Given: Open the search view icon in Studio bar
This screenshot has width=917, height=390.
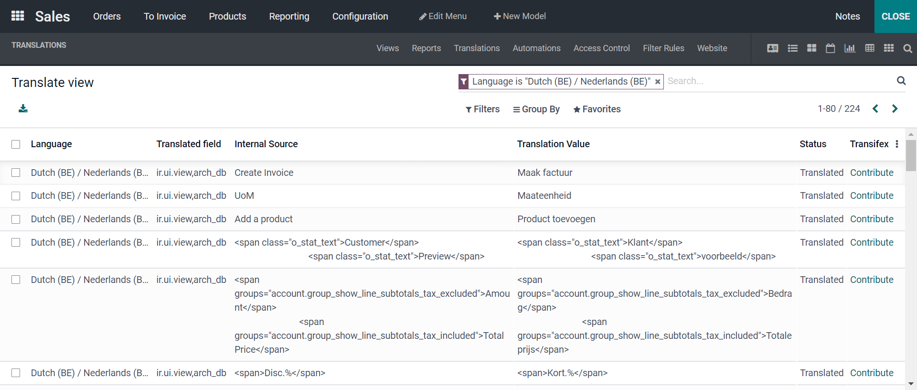Looking at the screenshot, I should [908, 48].
